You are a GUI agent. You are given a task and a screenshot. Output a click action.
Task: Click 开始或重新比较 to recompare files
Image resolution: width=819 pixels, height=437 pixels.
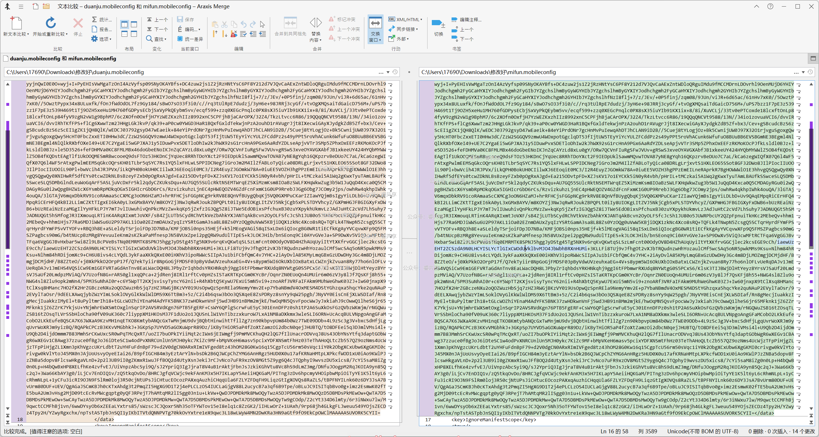(50, 27)
